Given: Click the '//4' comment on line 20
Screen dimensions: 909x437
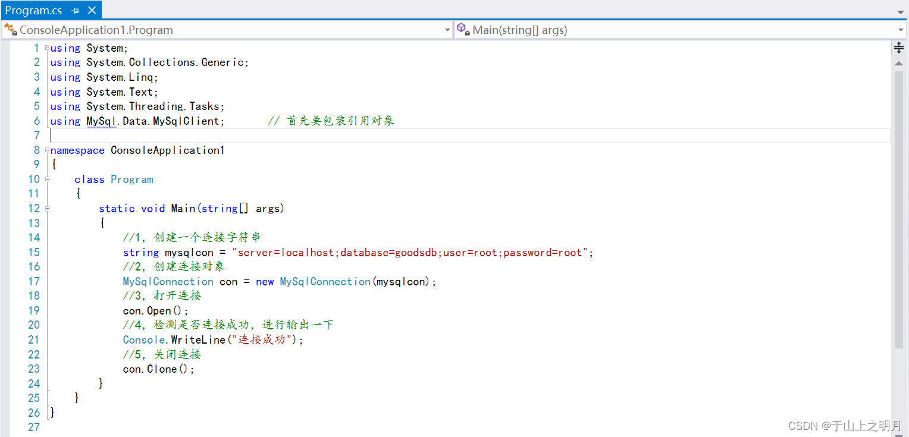Looking at the screenshot, I should pos(228,325).
